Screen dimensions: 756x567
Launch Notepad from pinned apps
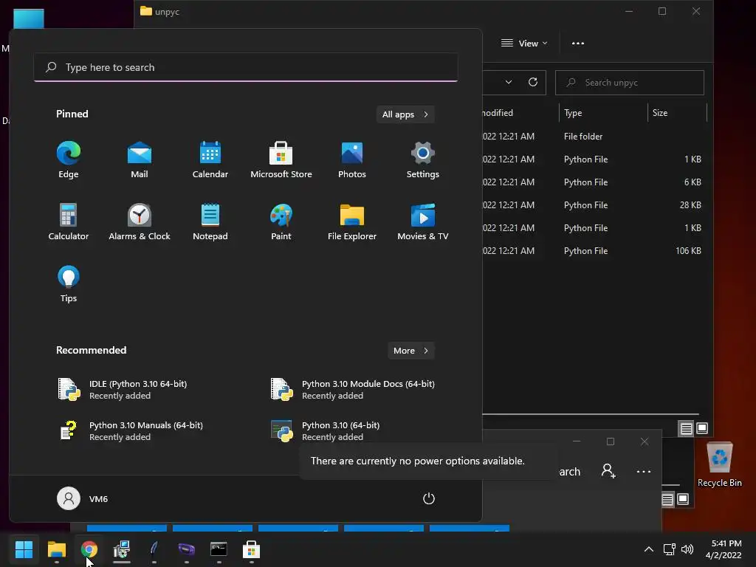pyautogui.click(x=210, y=221)
